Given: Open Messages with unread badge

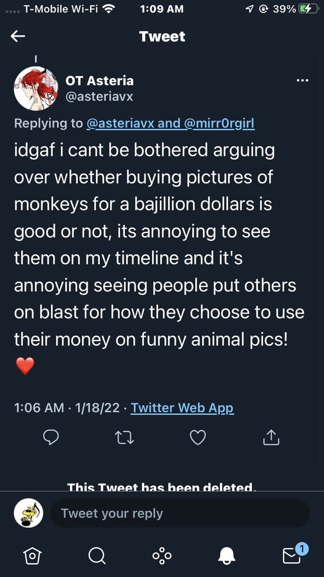Looking at the screenshot, I should tap(292, 555).
